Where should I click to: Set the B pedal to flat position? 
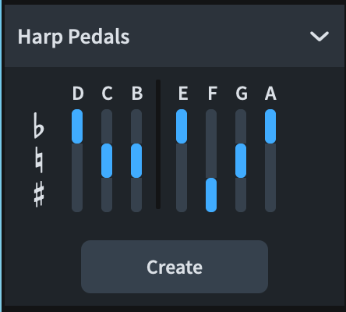[x=136, y=126]
